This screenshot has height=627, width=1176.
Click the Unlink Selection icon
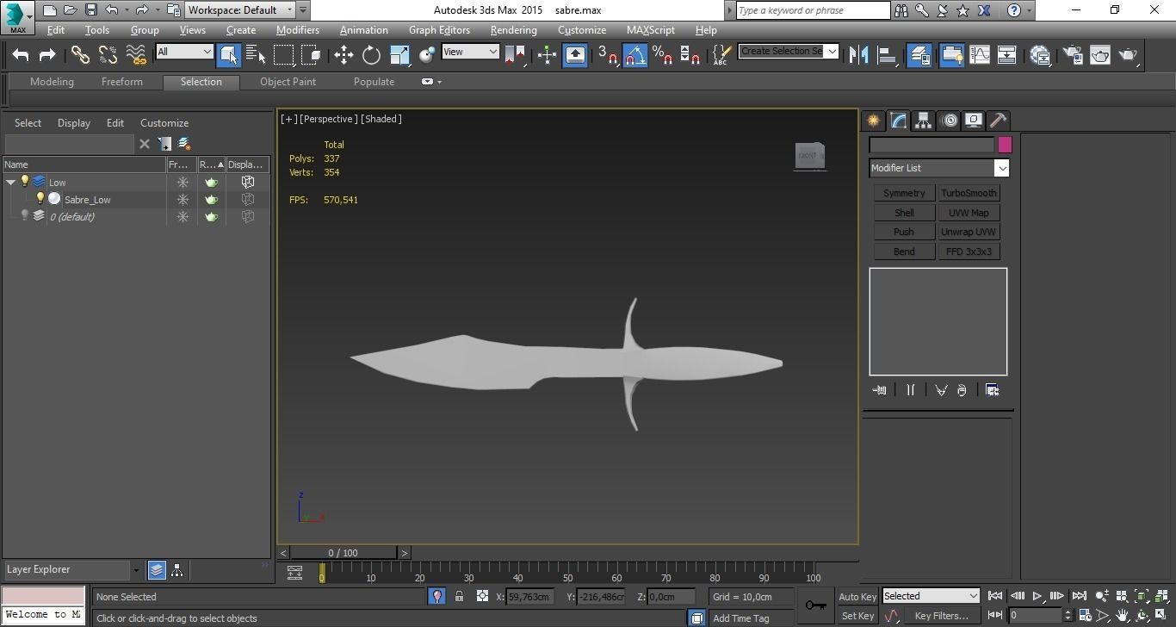(x=108, y=55)
